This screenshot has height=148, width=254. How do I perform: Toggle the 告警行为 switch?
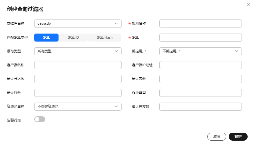[40, 119]
